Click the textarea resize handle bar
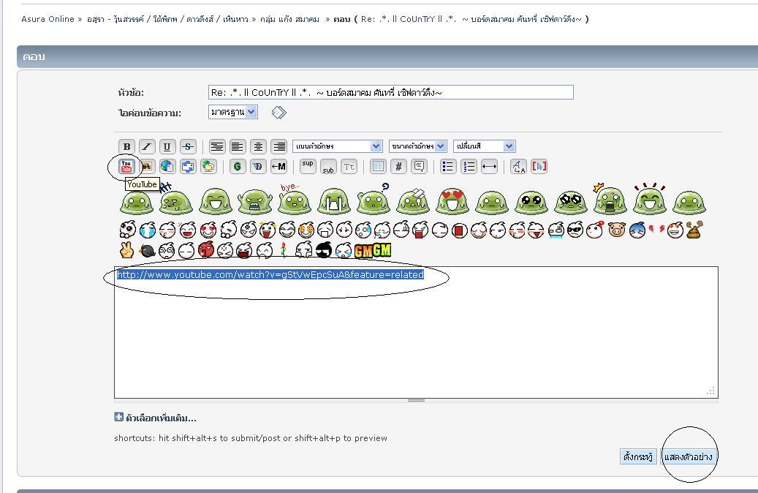 click(416, 401)
